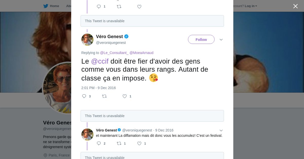Retweet the top partially visible tweet
The width and height of the screenshot is (304, 159).
(x=119, y=7)
